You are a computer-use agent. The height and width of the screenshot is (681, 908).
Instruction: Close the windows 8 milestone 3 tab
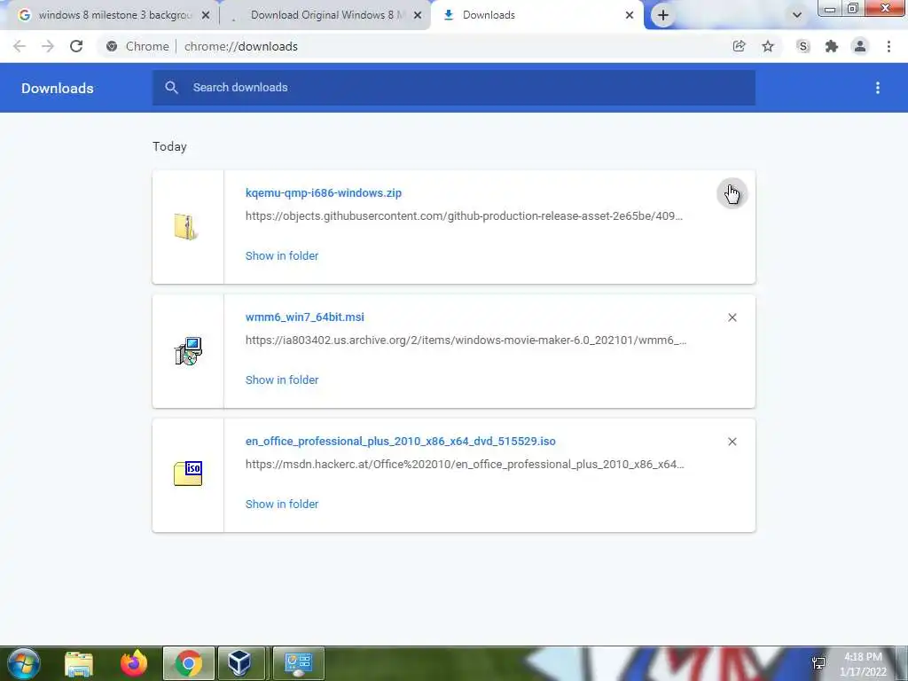tap(206, 16)
